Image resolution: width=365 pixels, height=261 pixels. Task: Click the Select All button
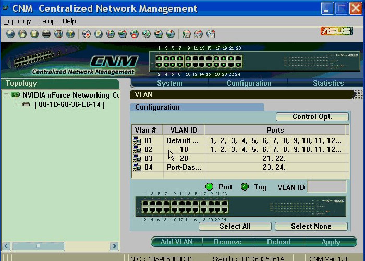235,226
